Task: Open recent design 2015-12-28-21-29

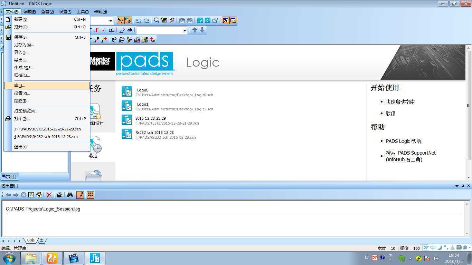Action: click(x=160, y=120)
